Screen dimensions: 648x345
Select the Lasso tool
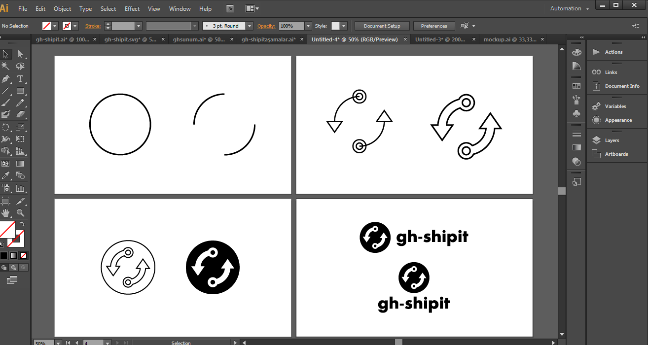click(x=20, y=66)
